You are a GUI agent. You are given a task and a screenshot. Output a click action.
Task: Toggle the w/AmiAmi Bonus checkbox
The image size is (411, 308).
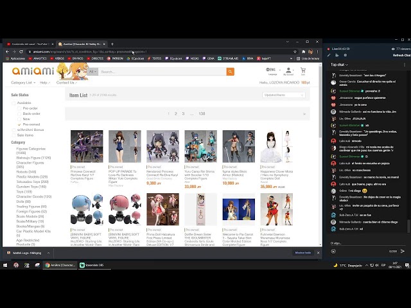(13, 130)
